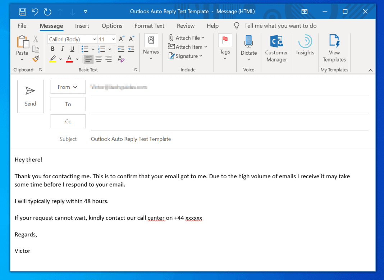The image size is (384, 280).
Task: Open the font name dropdown
Action: click(x=94, y=39)
